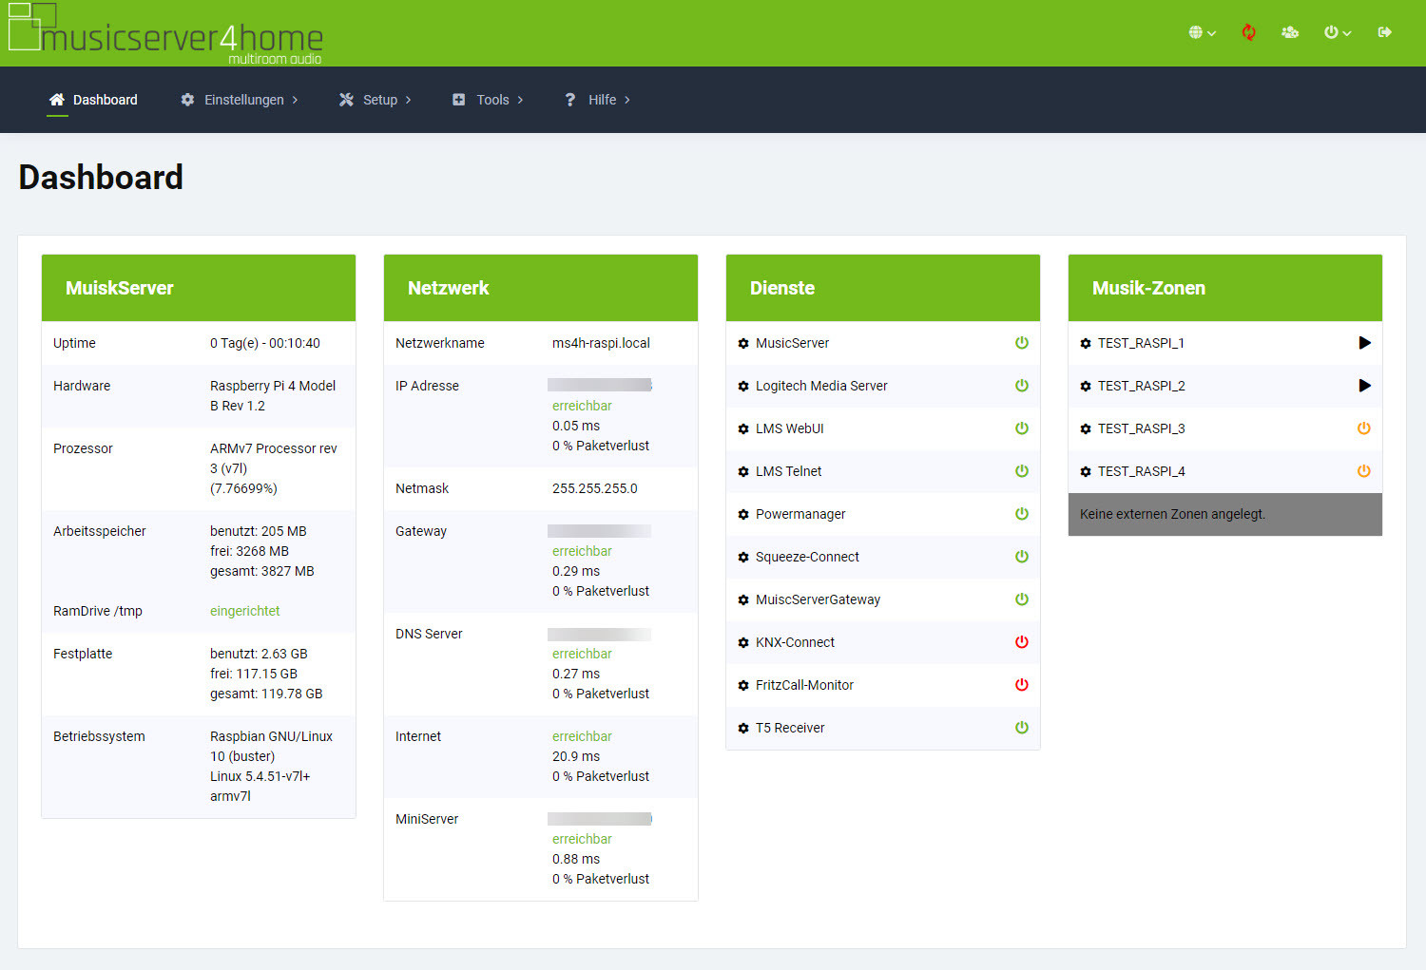1426x970 pixels.
Task: Open the Hilfe menu
Action: coord(597,100)
